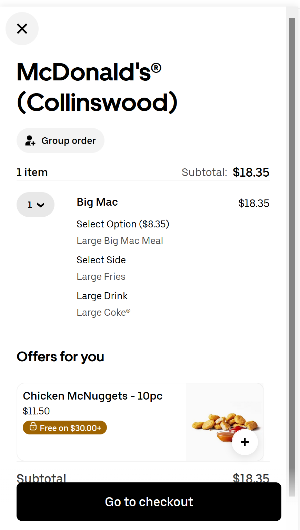Viewport: 300px width, 530px height.
Task: Close the cart panel with the X
Action: tap(22, 29)
